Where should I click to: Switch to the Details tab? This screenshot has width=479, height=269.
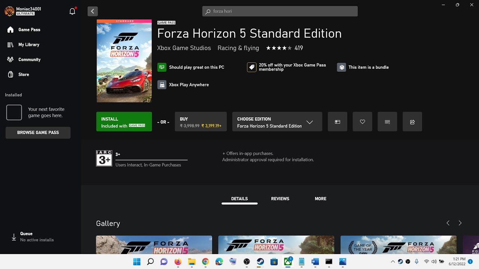pyautogui.click(x=239, y=199)
